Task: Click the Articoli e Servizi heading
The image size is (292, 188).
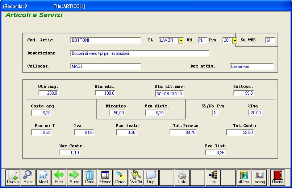Action: [34, 15]
